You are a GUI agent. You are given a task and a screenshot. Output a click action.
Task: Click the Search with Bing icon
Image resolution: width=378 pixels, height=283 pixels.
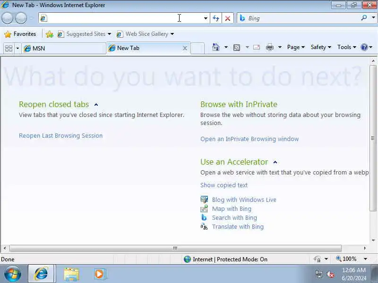(x=204, y=217)
